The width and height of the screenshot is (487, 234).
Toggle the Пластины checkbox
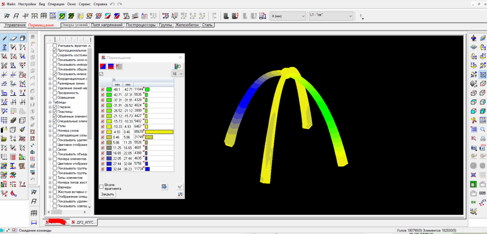click(55, 112)
